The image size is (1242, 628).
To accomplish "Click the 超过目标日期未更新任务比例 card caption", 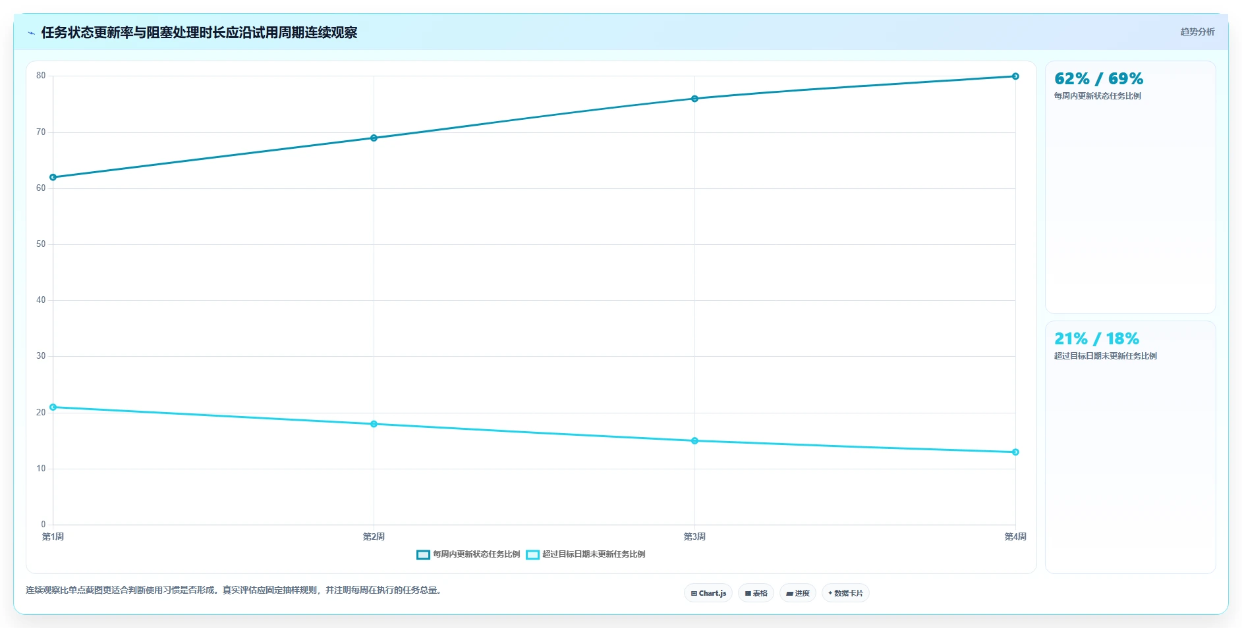I will [1105, 356].
